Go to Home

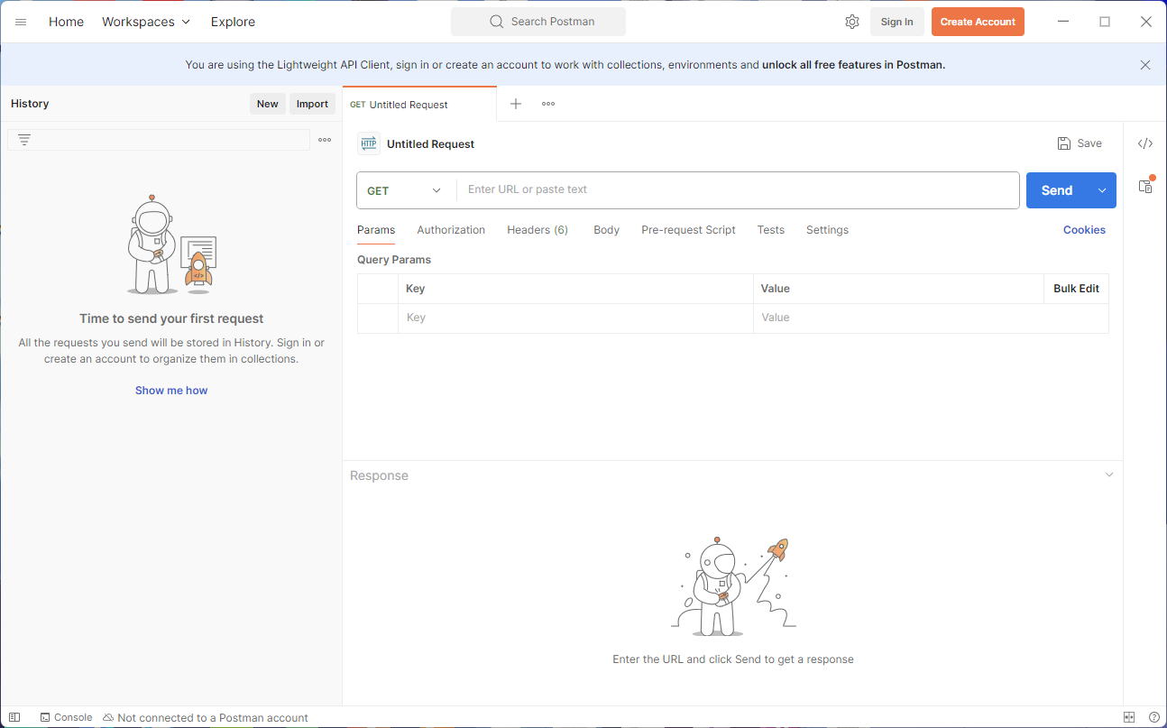pyautogui.click(x=66, y=22)
